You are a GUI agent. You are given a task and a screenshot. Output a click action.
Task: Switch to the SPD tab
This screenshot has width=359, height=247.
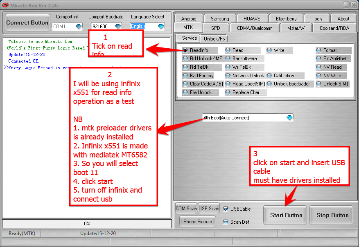(x=216, y=27)
